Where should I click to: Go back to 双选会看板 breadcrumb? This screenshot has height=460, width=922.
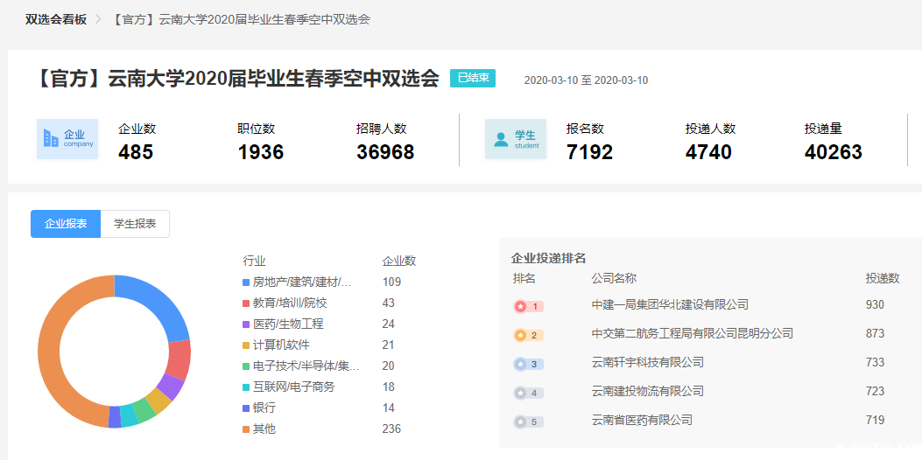(56, 19)
